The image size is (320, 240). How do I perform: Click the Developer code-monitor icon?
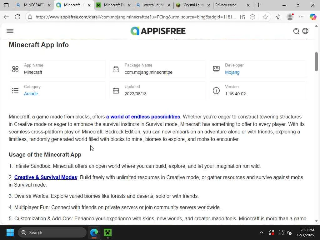(x=216, y=69)
